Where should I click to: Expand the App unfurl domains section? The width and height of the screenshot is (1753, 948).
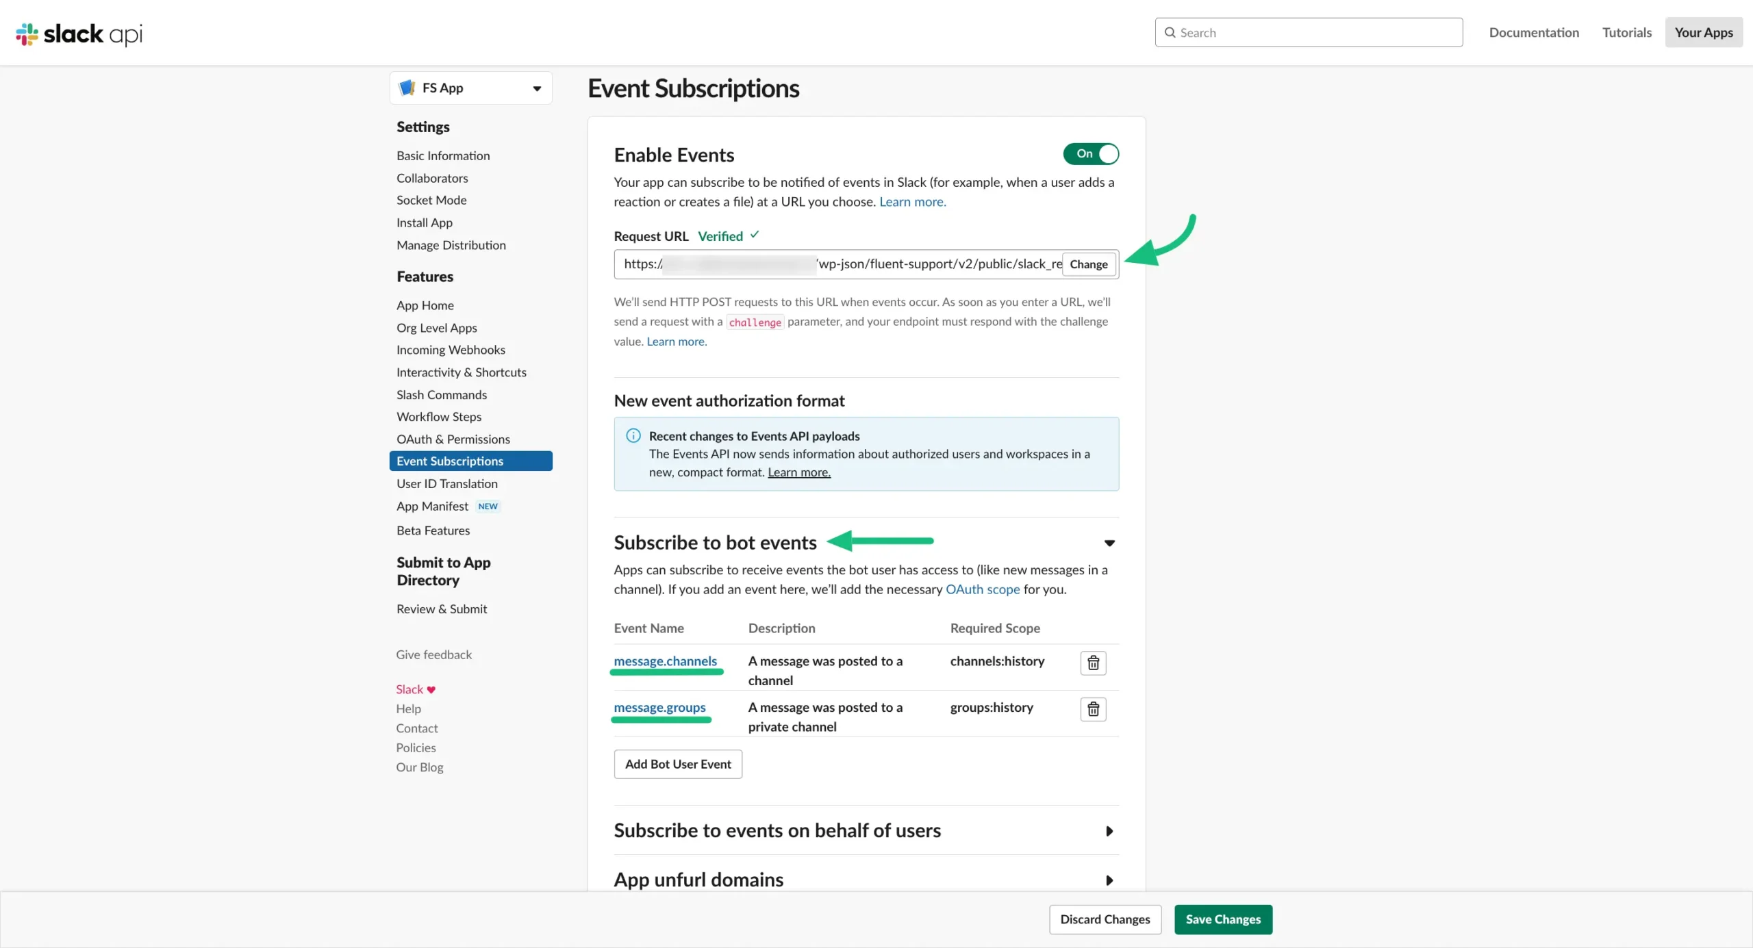[1109, 879]
